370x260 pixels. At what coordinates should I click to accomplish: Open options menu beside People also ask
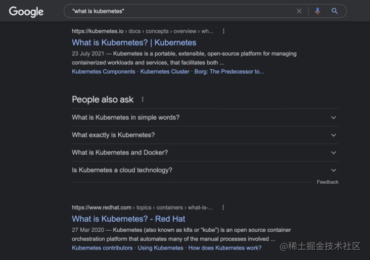coord(143,99)
